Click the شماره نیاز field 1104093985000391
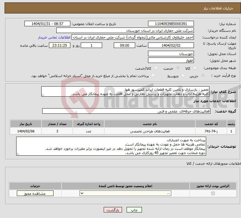The height and width of the screenshot is (218, 241). (171, 24)
